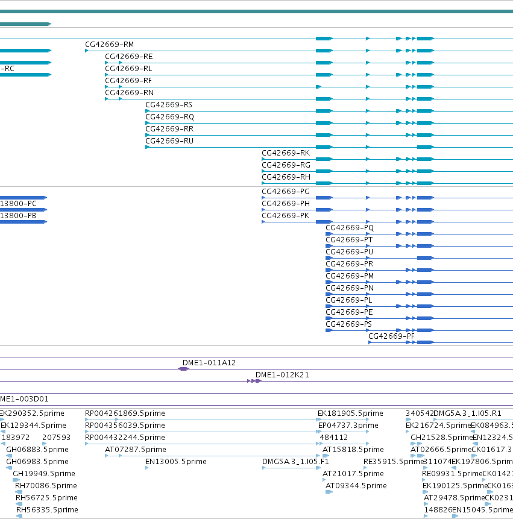This screenshot has width=513, height=519.
Task: Click EST feature 484112
Action: 333,438
